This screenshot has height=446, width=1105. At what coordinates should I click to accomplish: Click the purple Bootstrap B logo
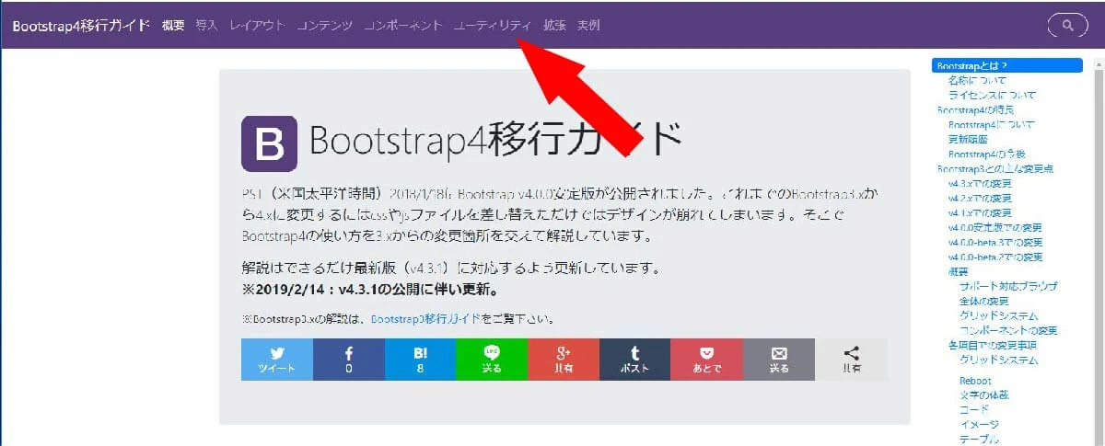pos(269,143)
